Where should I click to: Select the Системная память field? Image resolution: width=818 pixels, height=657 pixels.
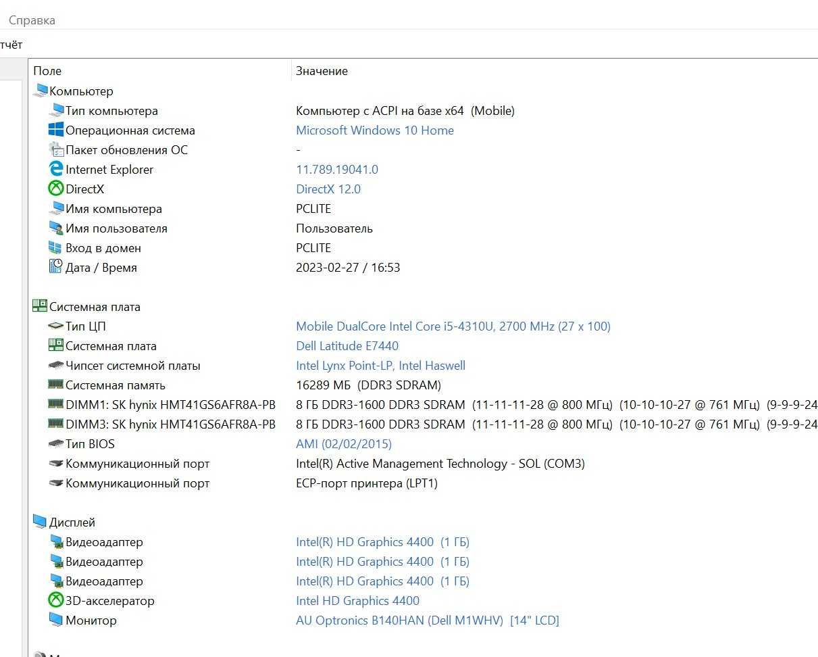(116, 385)
